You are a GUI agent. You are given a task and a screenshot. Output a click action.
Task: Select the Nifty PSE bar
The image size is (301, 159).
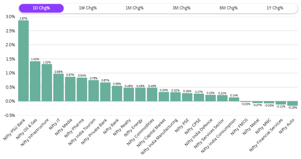point(187,97)
